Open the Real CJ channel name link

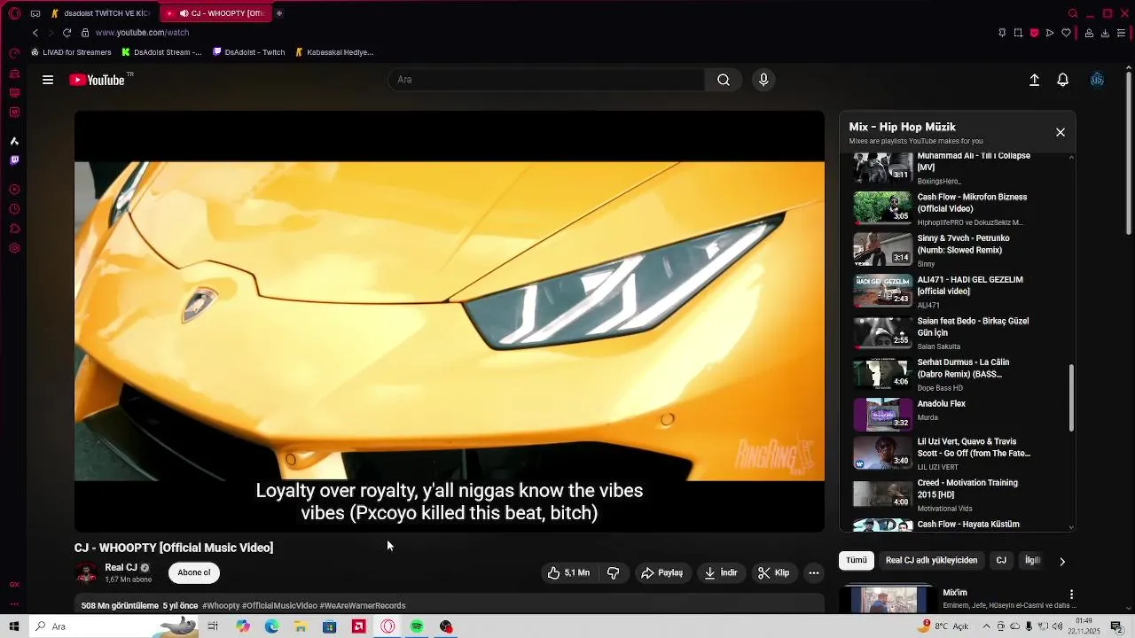[121, 567]
